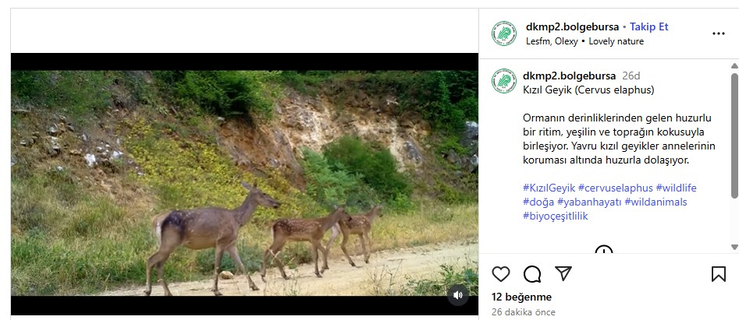The height and width of the screenshot is (320, 739).
Task: Open #KızılGeyik hashtag
Action: tap(549, 188)
